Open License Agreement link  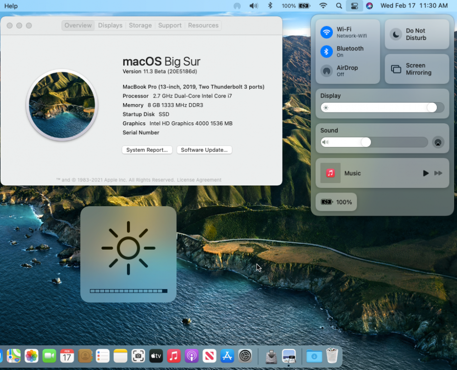[x=199, y=180]
